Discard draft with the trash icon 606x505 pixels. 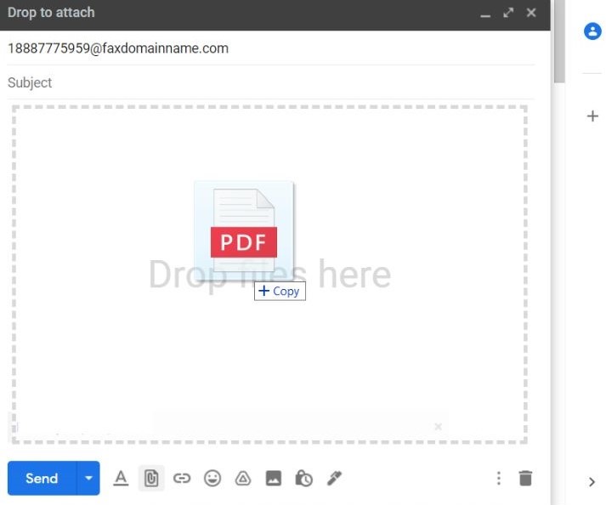525,479
